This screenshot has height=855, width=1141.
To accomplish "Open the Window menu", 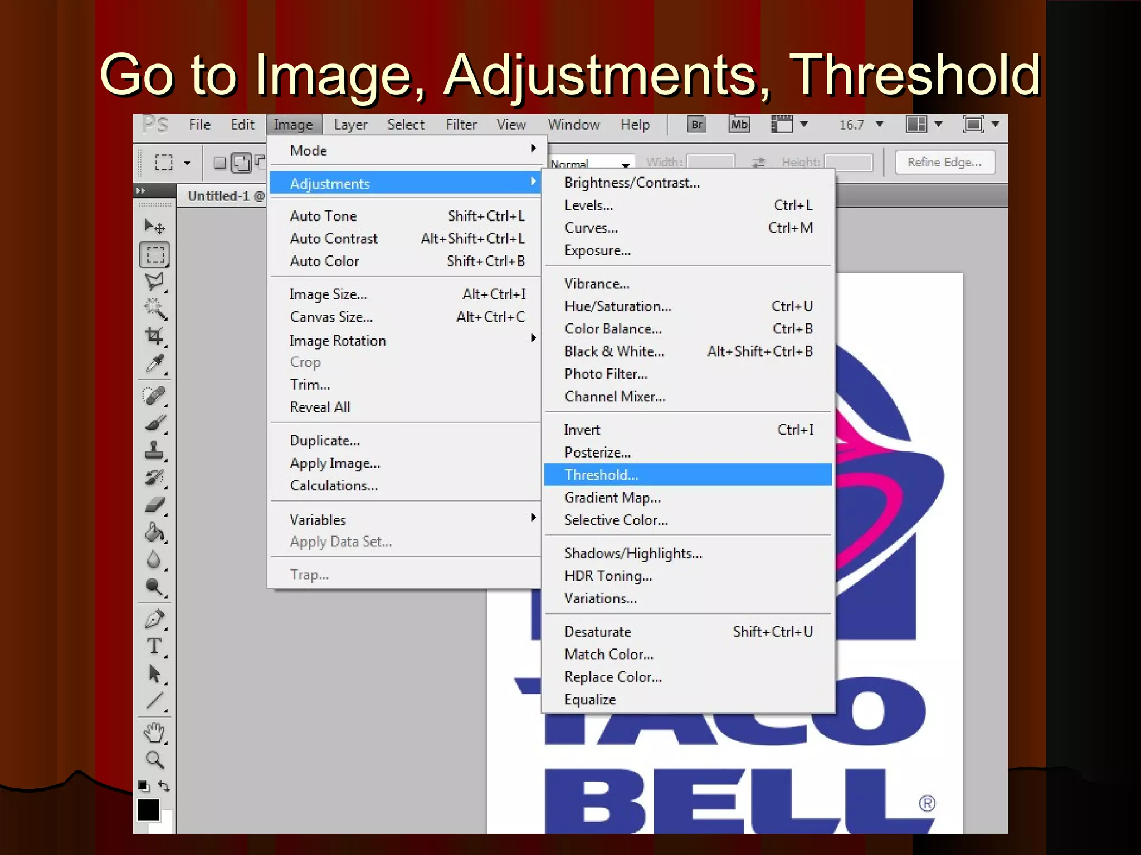I will pos(573,124).
